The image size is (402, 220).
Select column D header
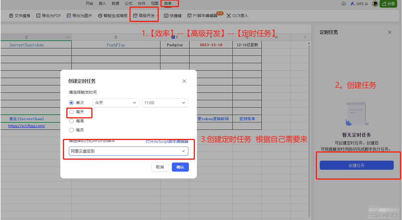pyautogui.click(x=116, y=37)
